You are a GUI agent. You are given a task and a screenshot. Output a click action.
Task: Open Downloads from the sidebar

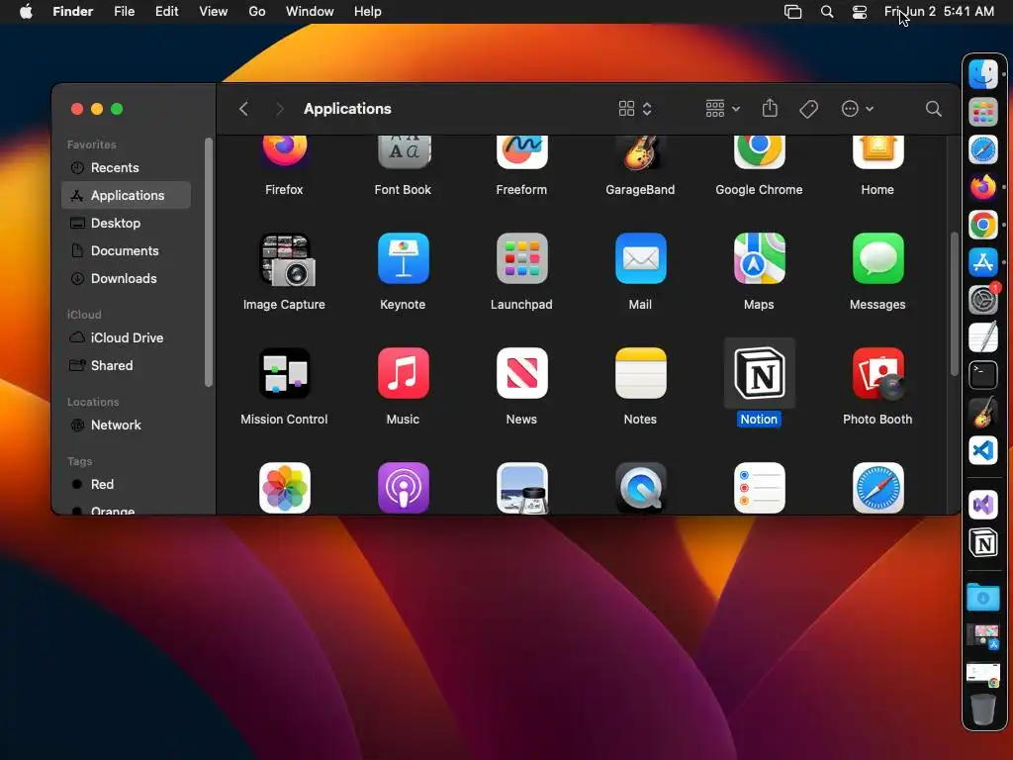(126, 278)
